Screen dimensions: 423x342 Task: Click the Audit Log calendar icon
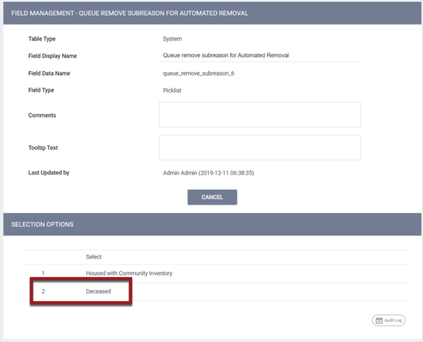(379, 321)
